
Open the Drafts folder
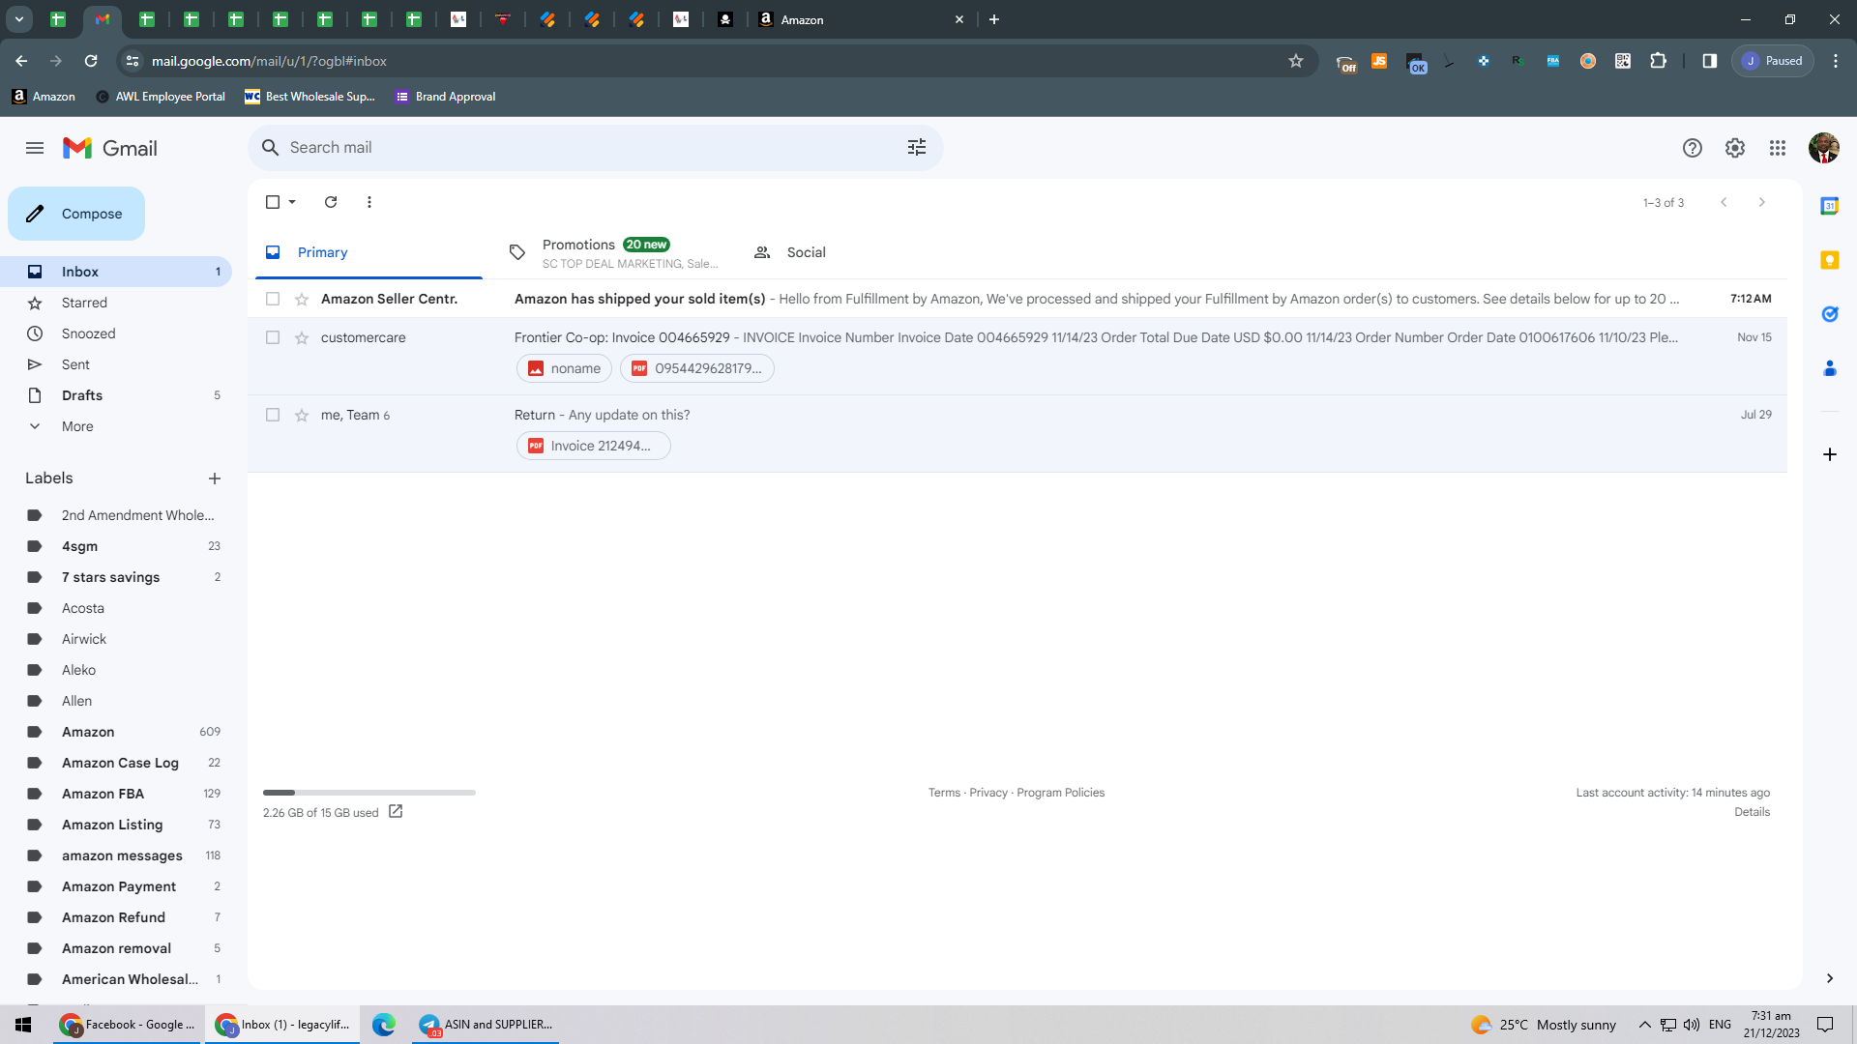point(116,395)
